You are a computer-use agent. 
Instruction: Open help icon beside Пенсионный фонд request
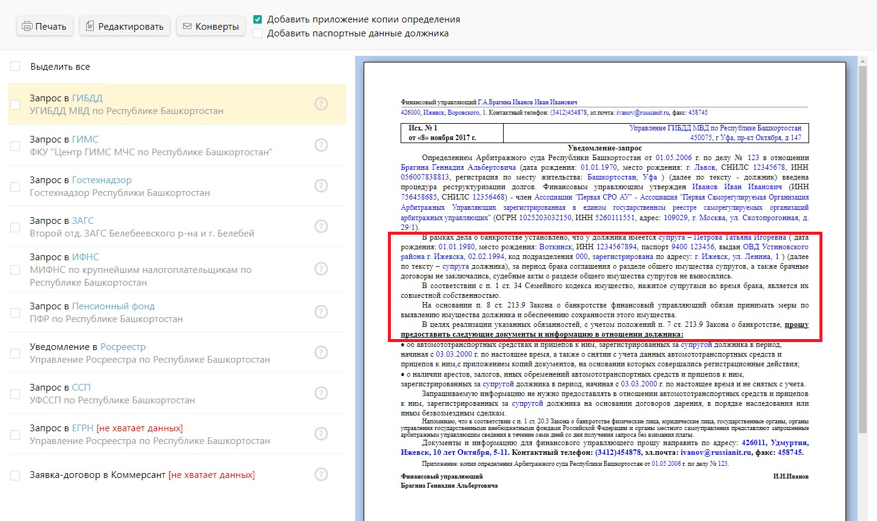pyautogui.click(x=321, y=312)
